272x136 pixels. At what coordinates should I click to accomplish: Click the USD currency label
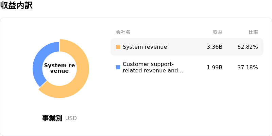click(71, 118)
